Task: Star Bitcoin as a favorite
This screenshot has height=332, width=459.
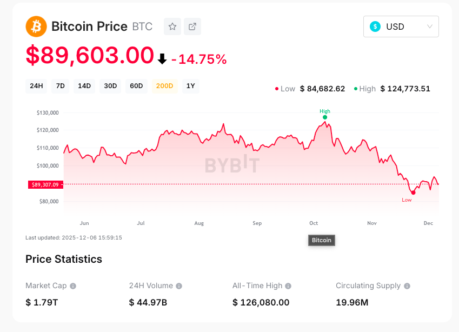Action: tap(172, 26)
